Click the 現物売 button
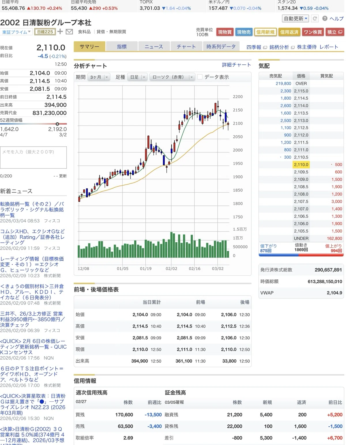The width and height of the screenshot is (346, 445). point(244,32)
